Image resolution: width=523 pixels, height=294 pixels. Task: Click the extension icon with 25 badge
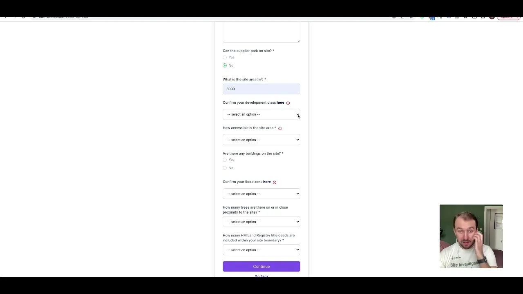432,18
